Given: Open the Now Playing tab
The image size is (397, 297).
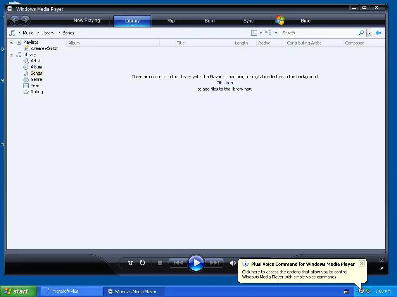Looking at the screenshot, I should point(86,20).
